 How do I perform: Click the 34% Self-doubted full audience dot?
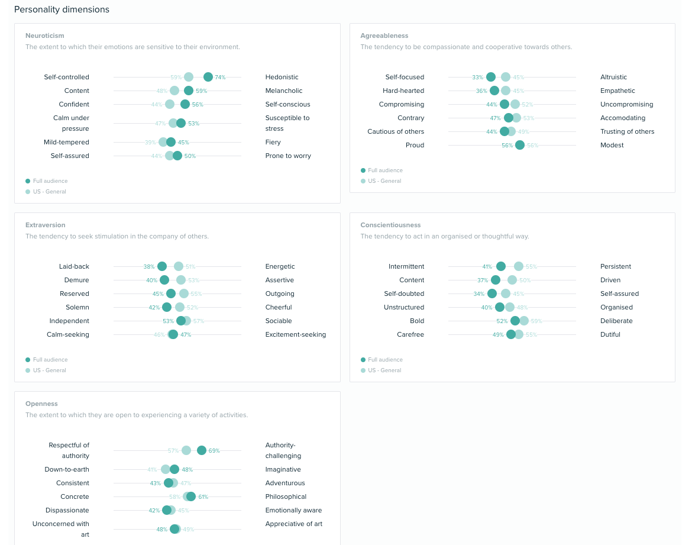492,294
